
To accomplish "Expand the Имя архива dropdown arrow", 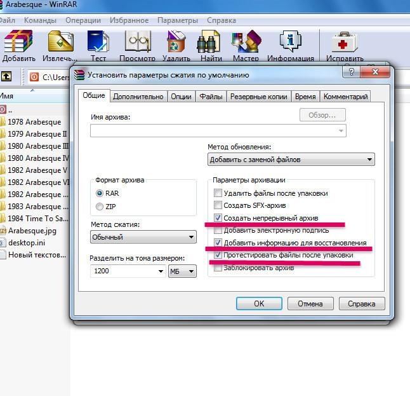I will point(341,131).
